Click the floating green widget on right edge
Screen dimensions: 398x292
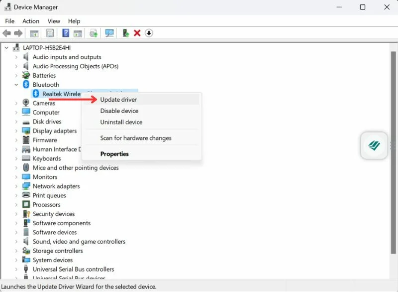tap(374, 146)
